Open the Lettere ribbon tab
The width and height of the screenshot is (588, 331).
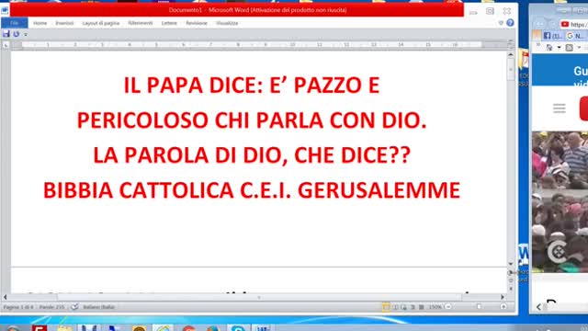pyautogui.click(x=169, y=23)
